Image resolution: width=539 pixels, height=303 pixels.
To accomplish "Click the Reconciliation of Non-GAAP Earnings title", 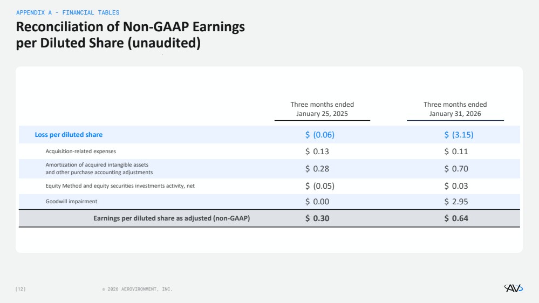I will coord(130,35).
